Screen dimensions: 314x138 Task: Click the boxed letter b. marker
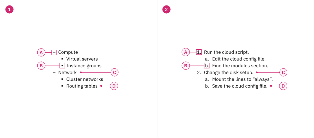coord(207,66)
